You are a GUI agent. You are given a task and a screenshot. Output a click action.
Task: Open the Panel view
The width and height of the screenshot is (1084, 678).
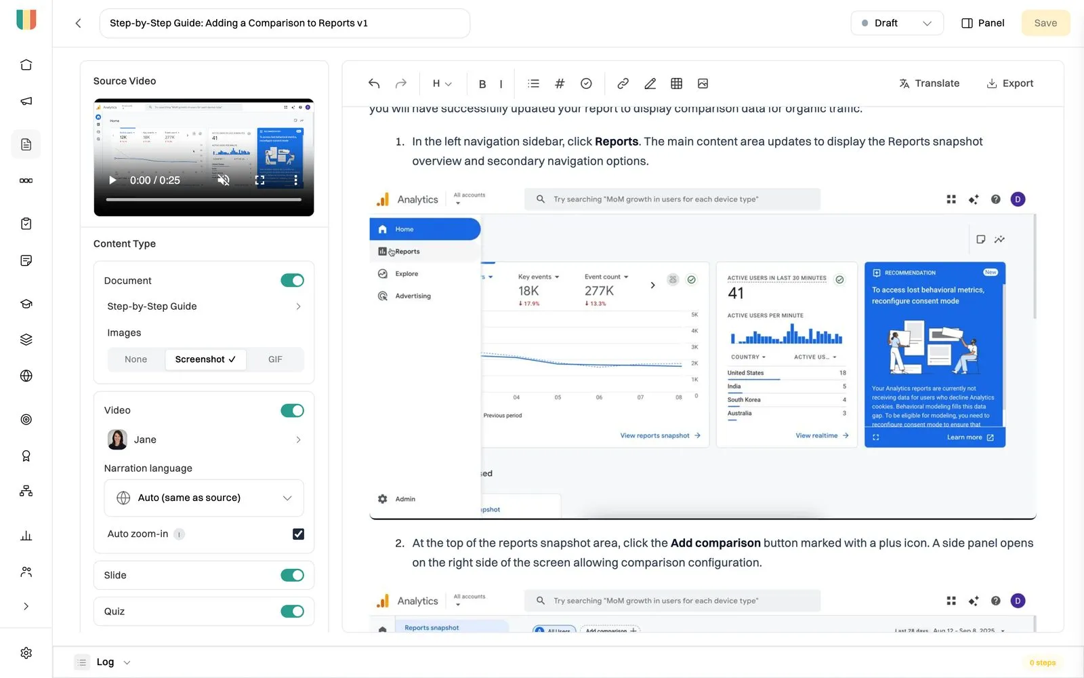(982, 23)
